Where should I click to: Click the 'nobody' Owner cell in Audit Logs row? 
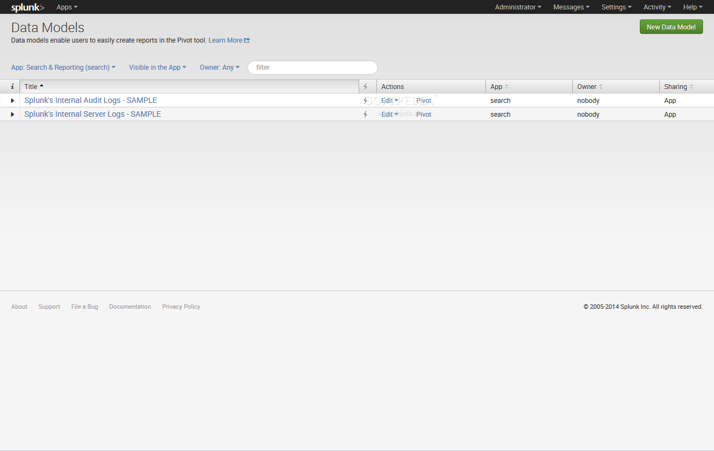588,101
